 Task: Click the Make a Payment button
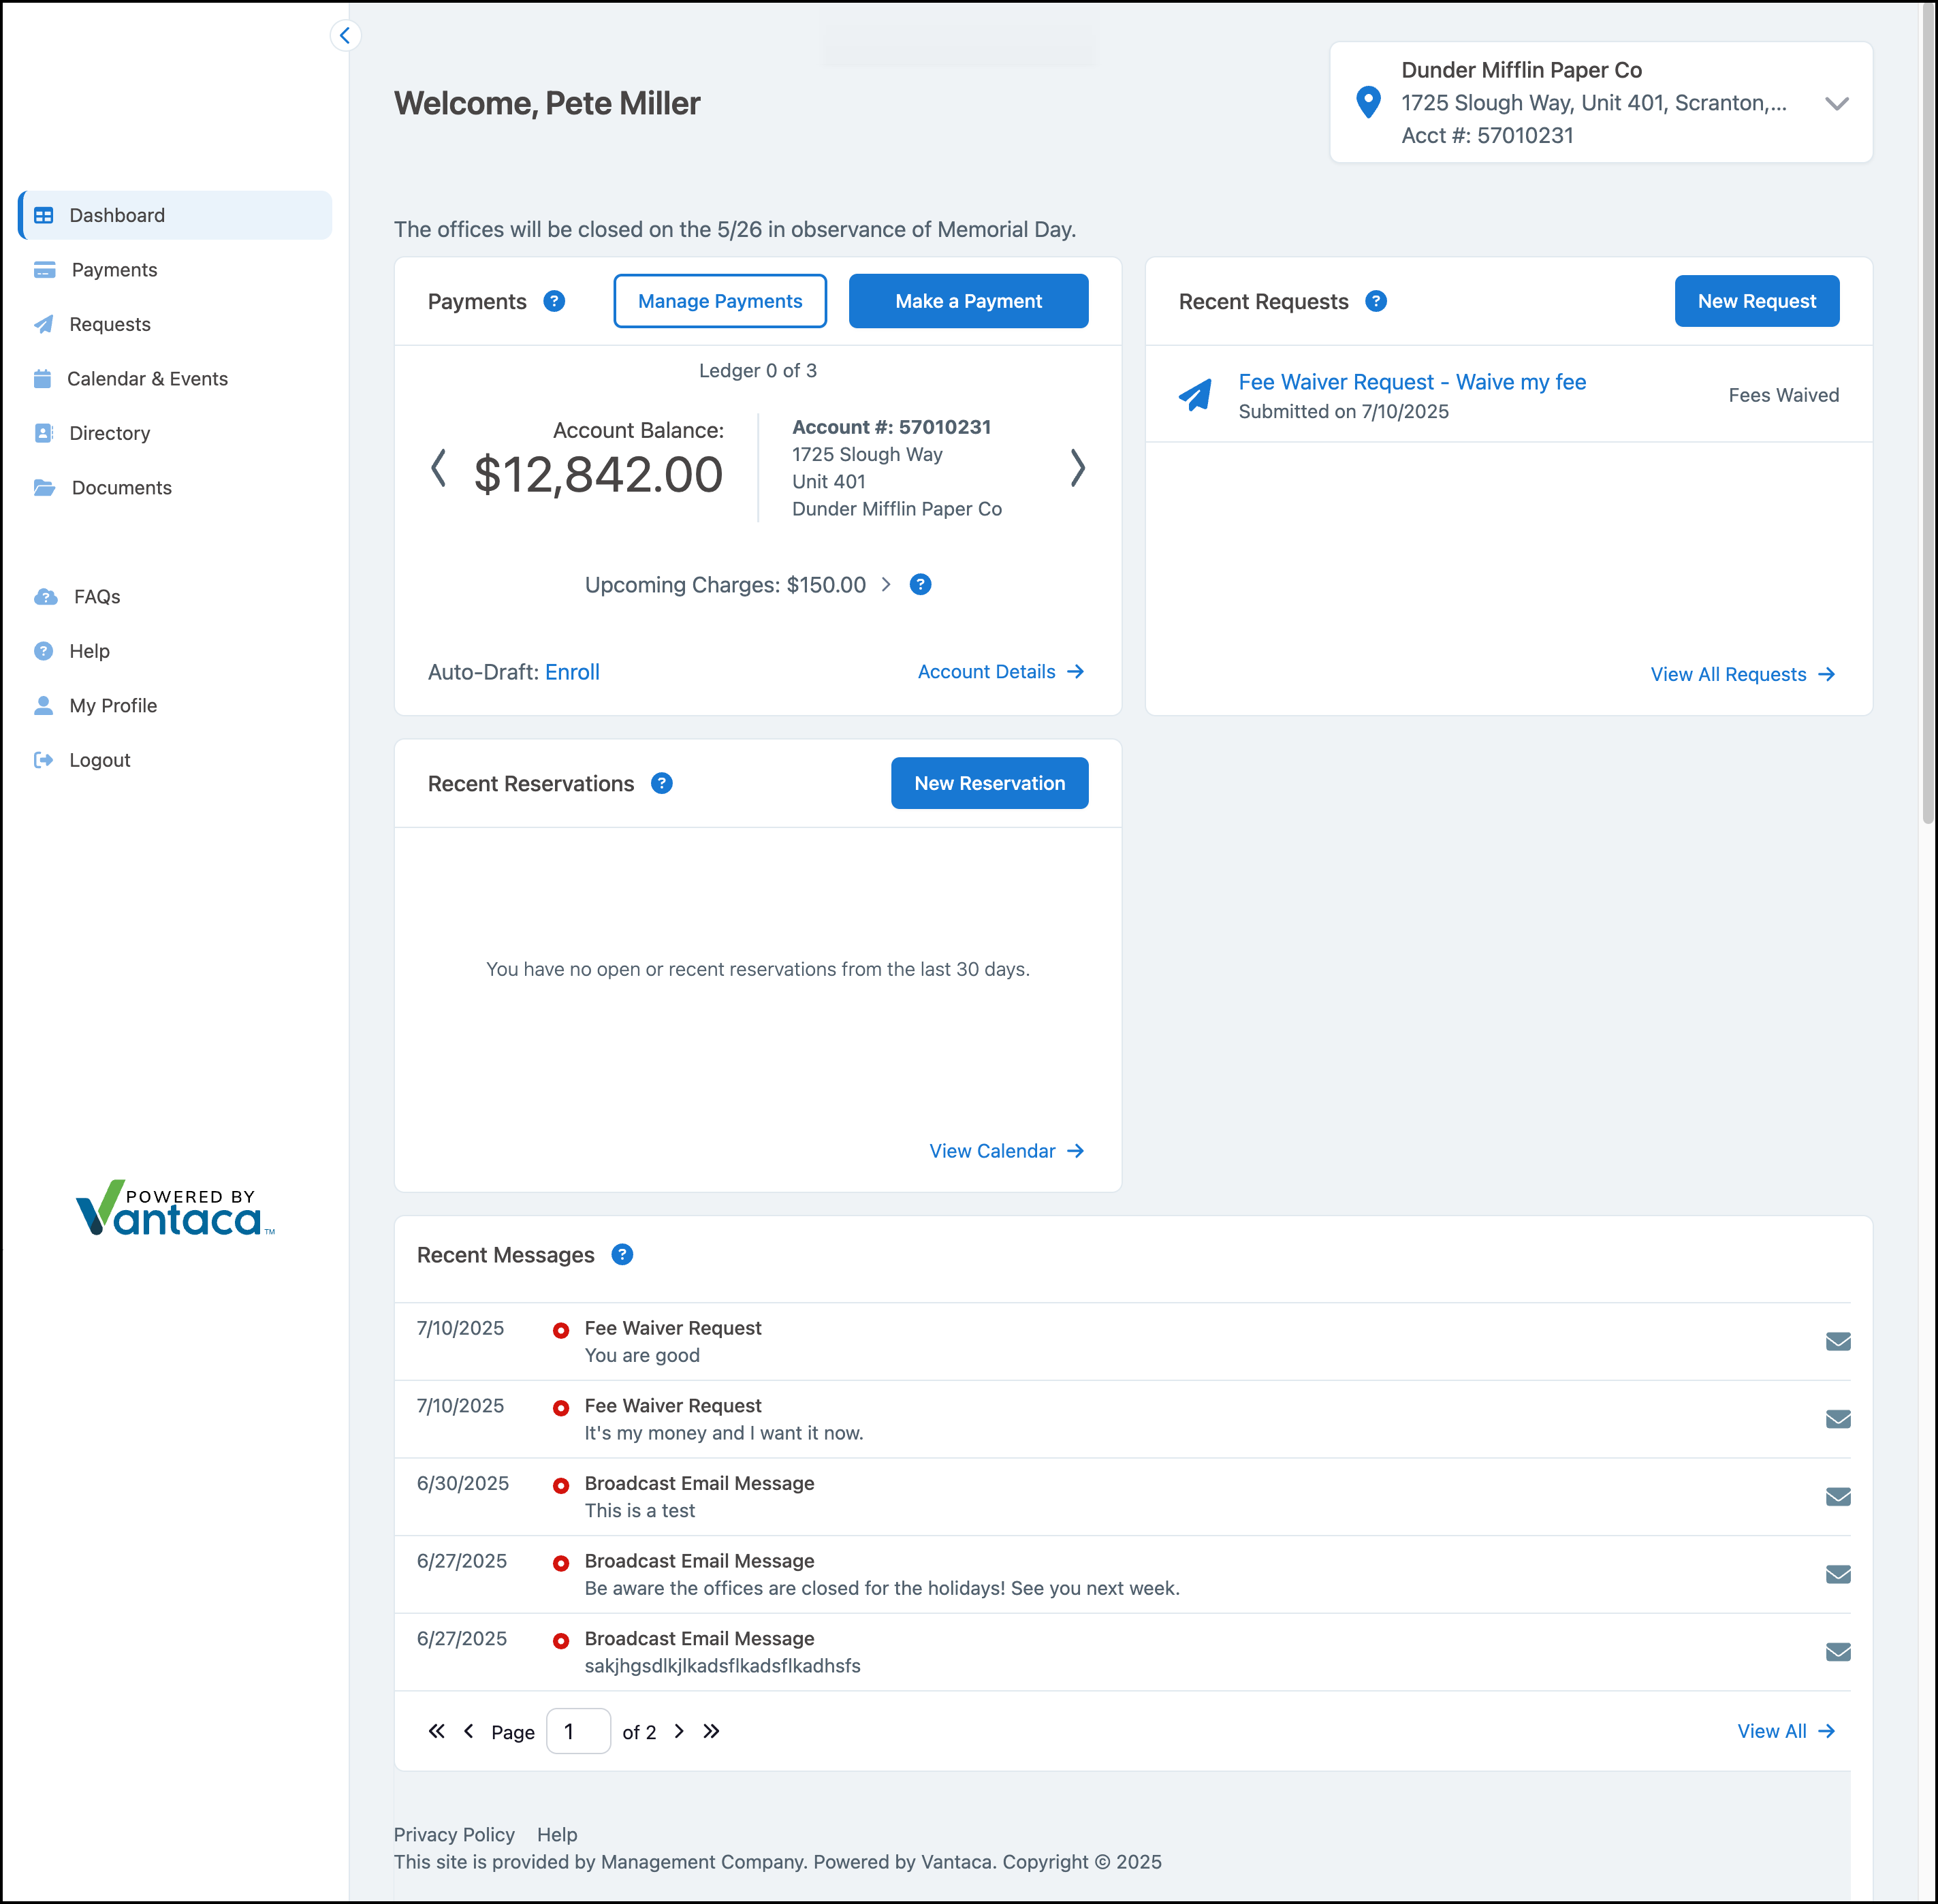click(x=967, y=301)
